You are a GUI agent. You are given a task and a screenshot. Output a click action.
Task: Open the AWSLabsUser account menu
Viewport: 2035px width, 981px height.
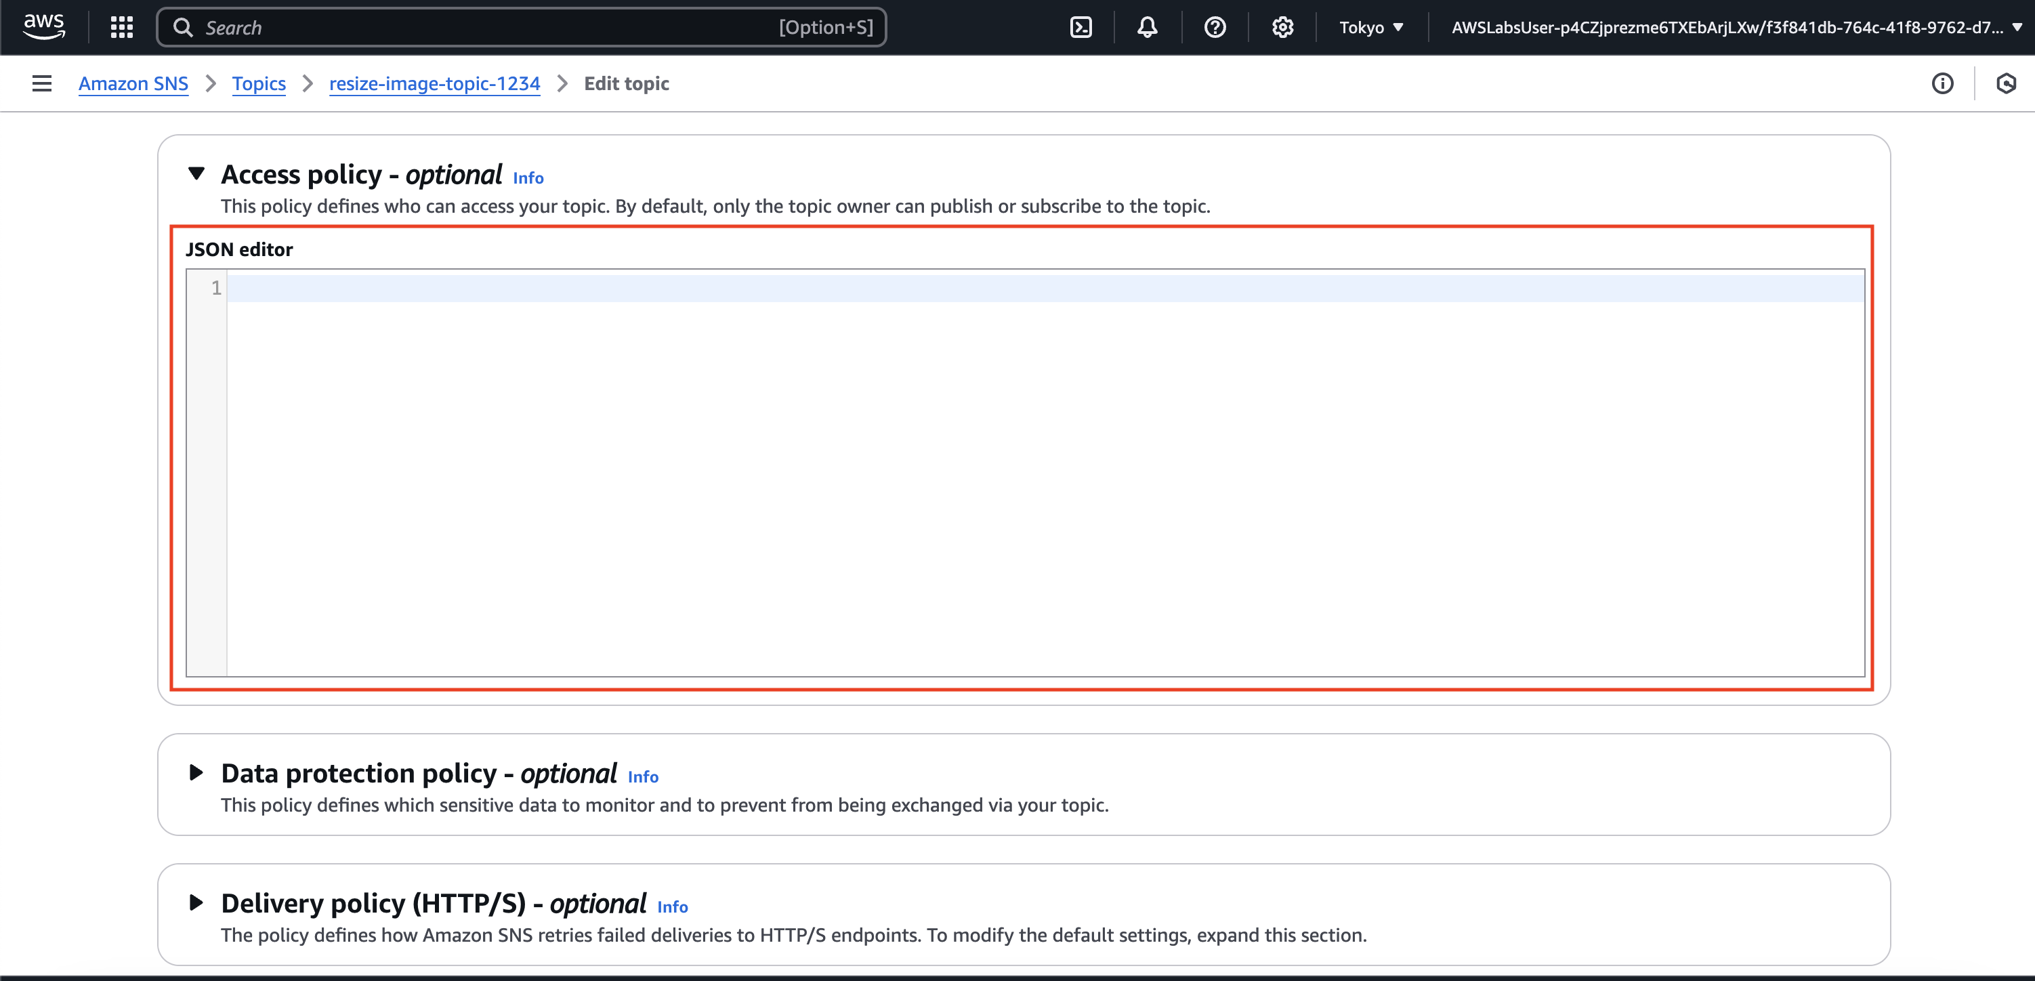point(1736,28)
